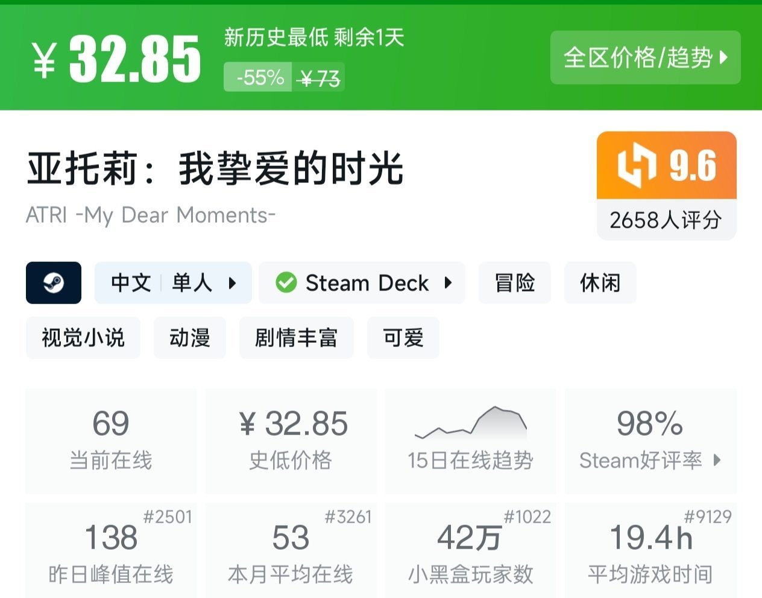Open 全区价格/趋势 regional prices button
The height and width of the screenshot is (598, 762).
tap(645, 58)
